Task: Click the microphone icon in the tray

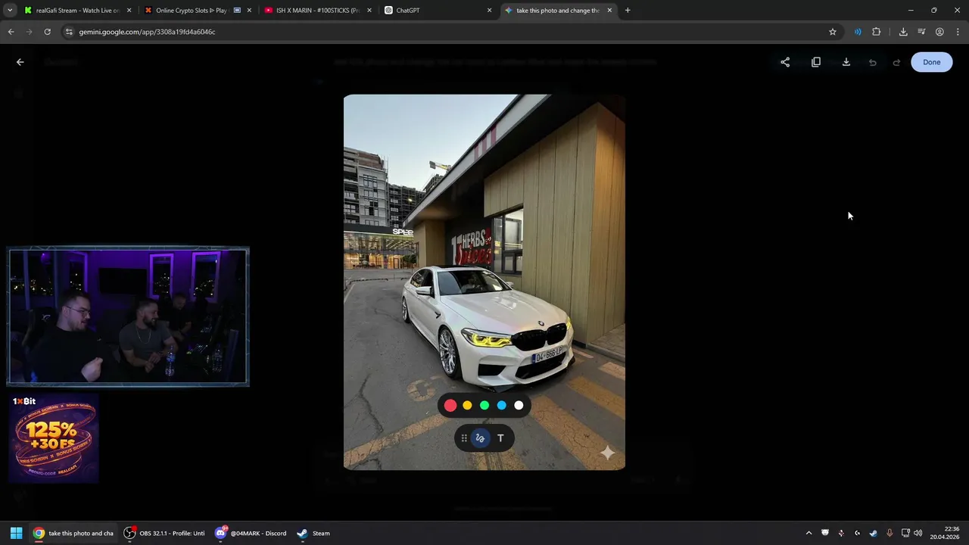Action: pos(890,533)
